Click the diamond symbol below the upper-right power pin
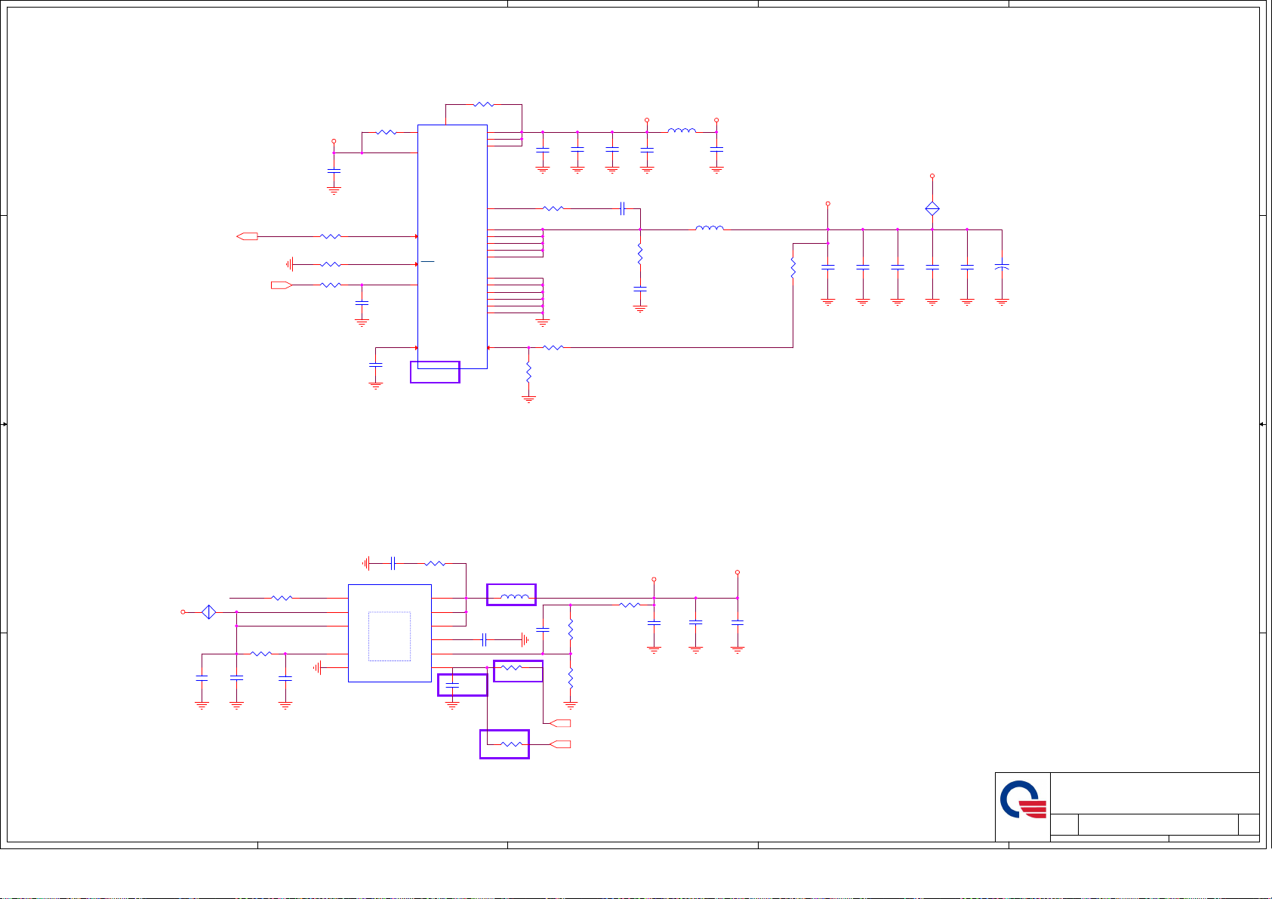 pos(932,209)
